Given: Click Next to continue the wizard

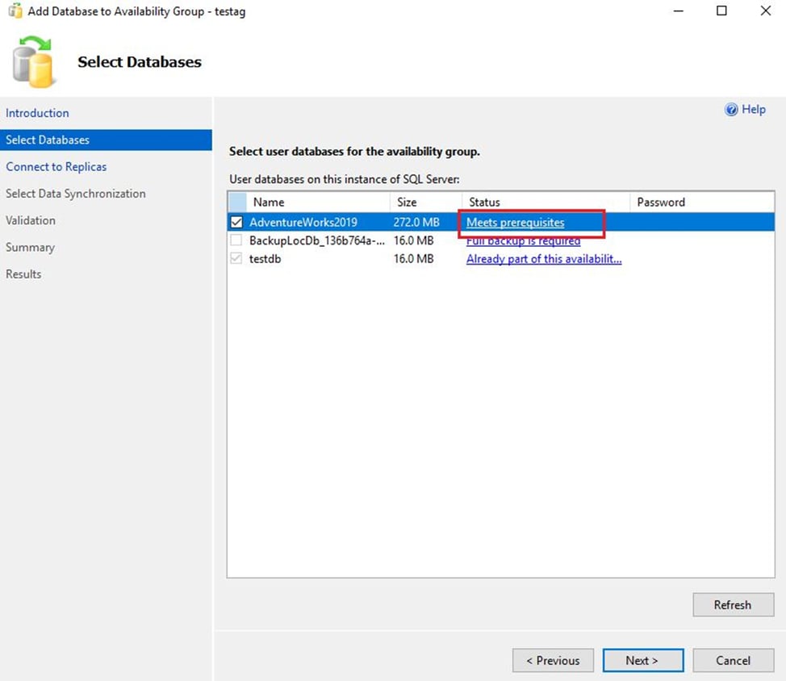Looking at the screenshot, I should click(x=642, y=660).
